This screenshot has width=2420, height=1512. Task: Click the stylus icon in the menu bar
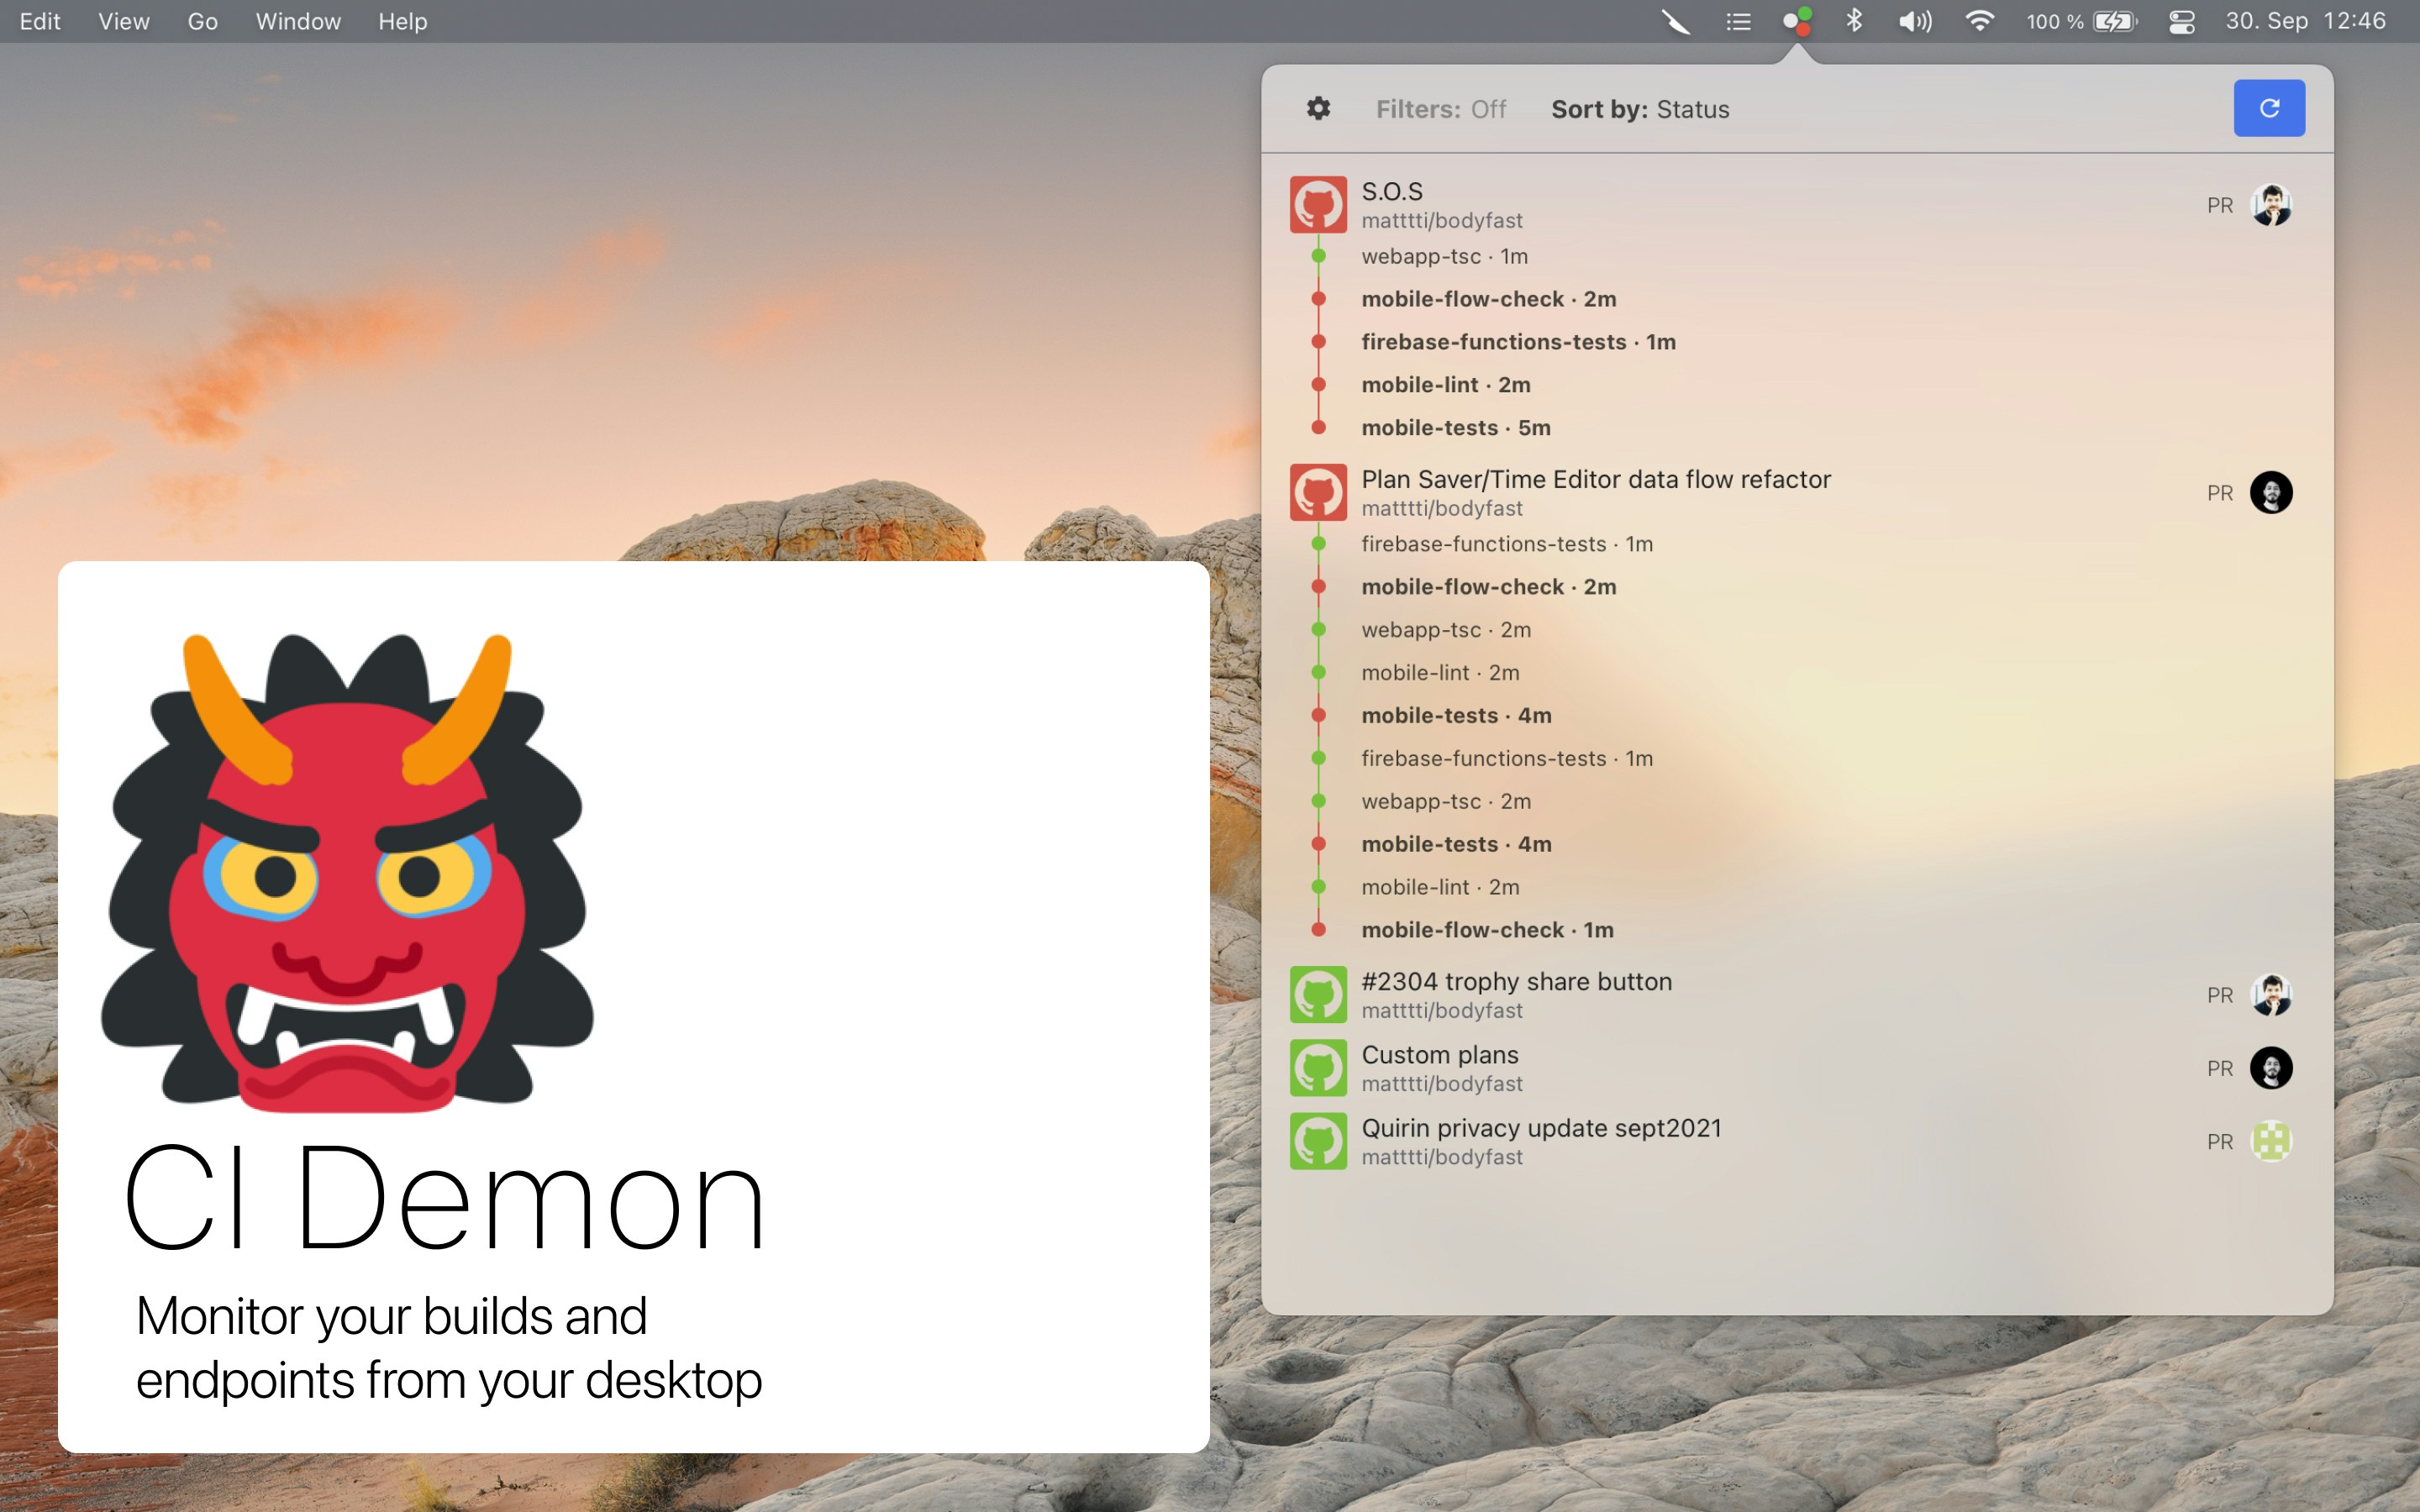click(x=1676, y=21)
